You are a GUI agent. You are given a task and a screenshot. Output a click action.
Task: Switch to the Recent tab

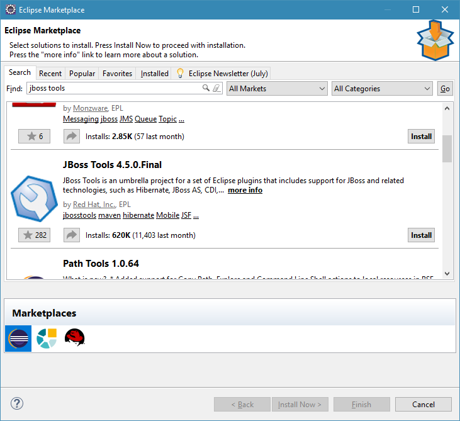tap(50, 74)
